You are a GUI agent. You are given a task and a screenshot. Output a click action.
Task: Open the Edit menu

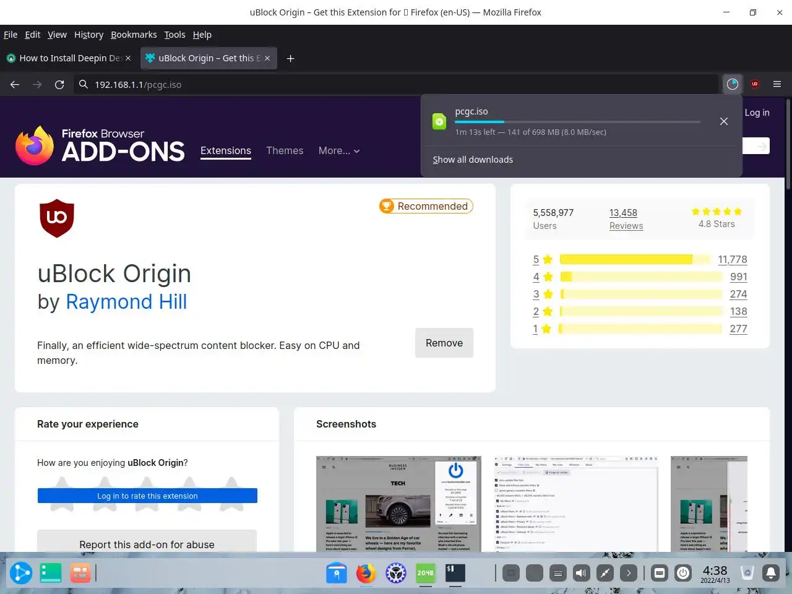pyautogui.click(x=33, y=35)
